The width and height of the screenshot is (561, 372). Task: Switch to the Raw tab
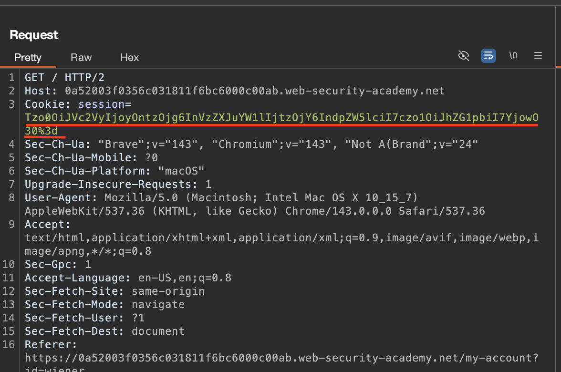point(81,58)
